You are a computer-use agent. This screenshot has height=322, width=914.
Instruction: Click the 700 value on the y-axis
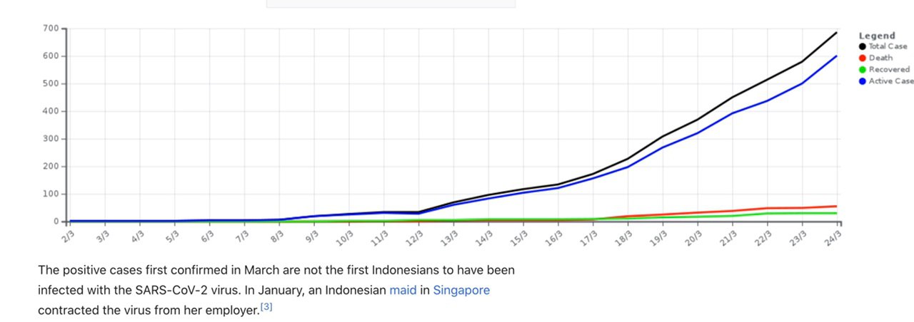click(x=49, y=28)
